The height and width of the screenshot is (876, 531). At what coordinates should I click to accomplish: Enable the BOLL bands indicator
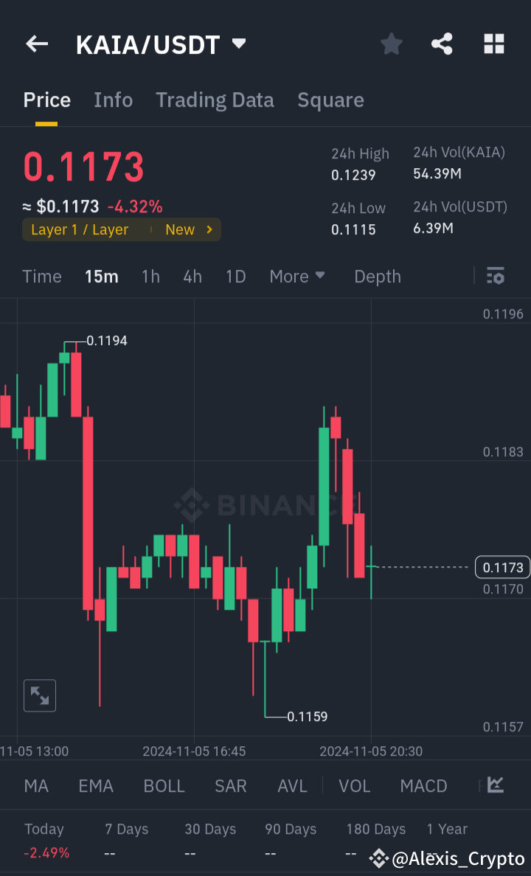point(164,786)
